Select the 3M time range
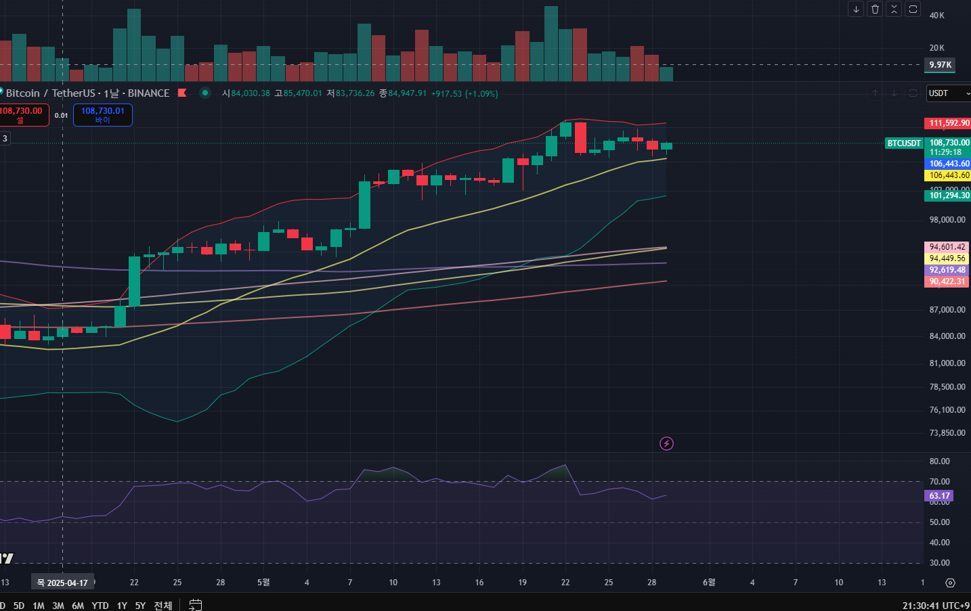This screenshot has width=971, height=611. pyautogui.click(x=58, y=606)
